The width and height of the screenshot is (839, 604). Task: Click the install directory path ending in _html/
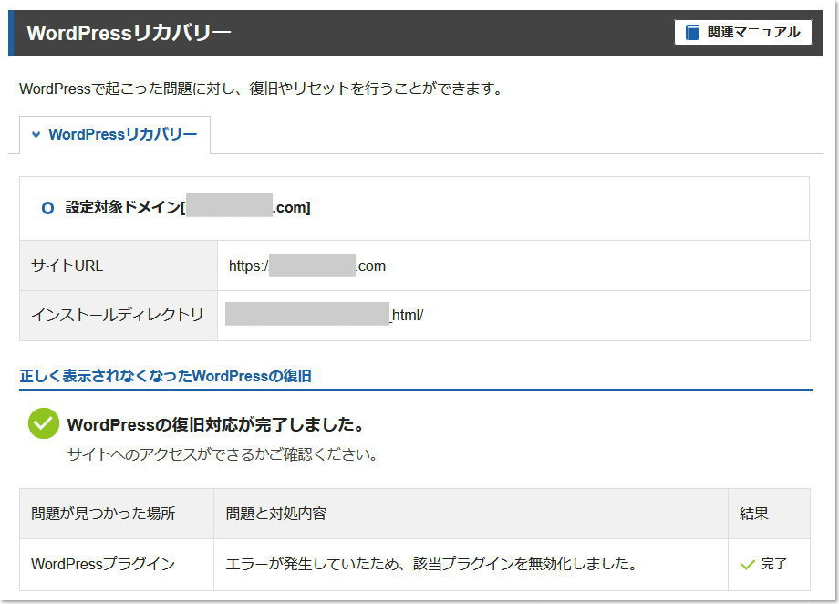pos(325,315)
